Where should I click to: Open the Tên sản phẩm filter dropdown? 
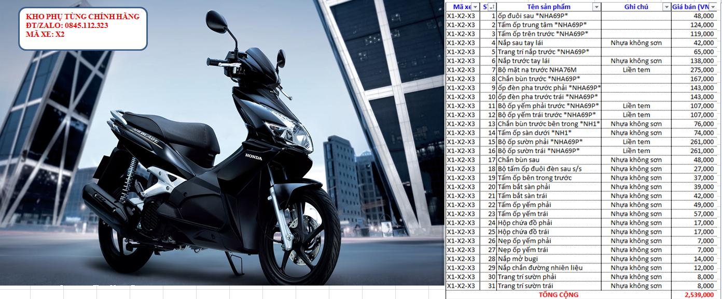point(596,7)
